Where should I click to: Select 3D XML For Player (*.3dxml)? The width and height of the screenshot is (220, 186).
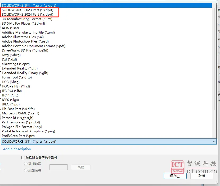click(x=106, y=24)
